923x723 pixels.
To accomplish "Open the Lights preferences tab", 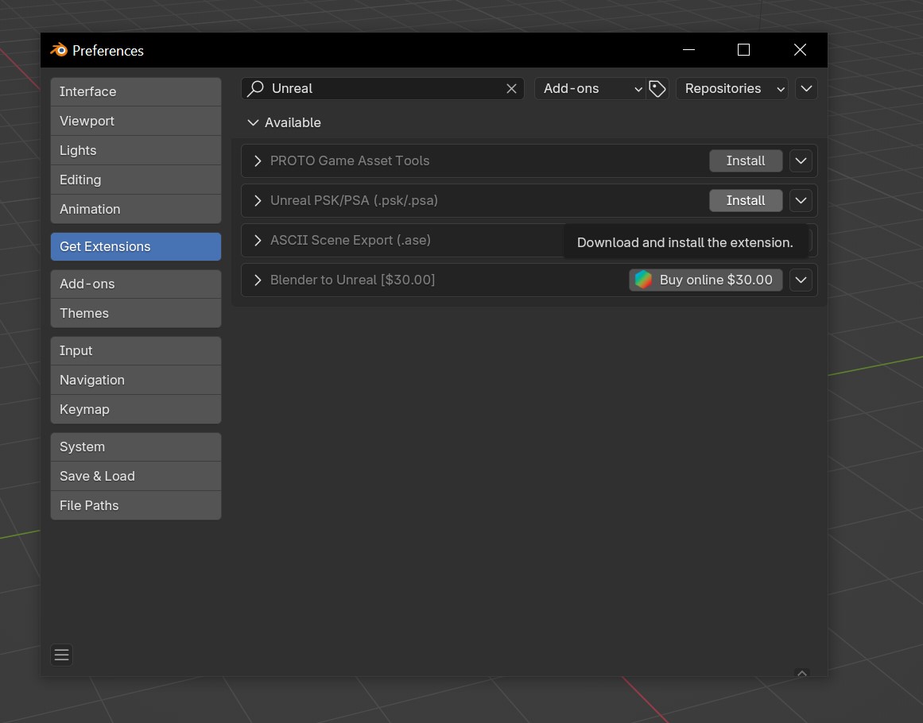I will tap(136, 151).
